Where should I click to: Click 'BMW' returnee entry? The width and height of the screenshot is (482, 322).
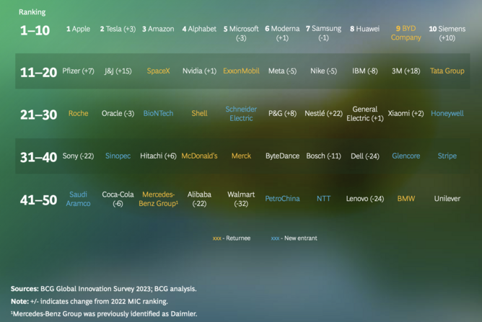pyautogui.click(x=406, y=199)
